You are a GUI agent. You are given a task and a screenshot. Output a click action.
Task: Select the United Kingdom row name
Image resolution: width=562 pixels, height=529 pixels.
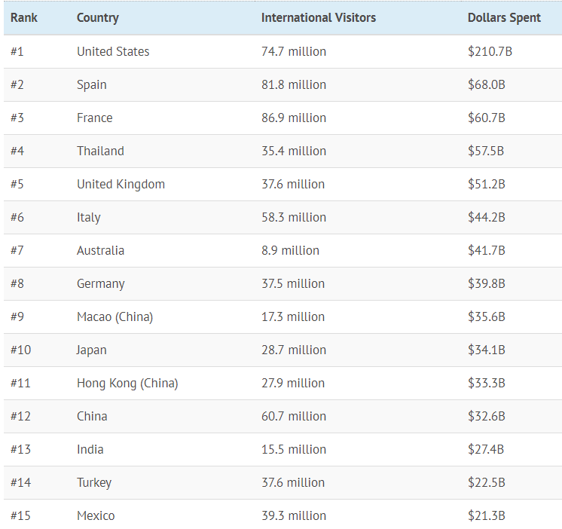tap(121, 184)
